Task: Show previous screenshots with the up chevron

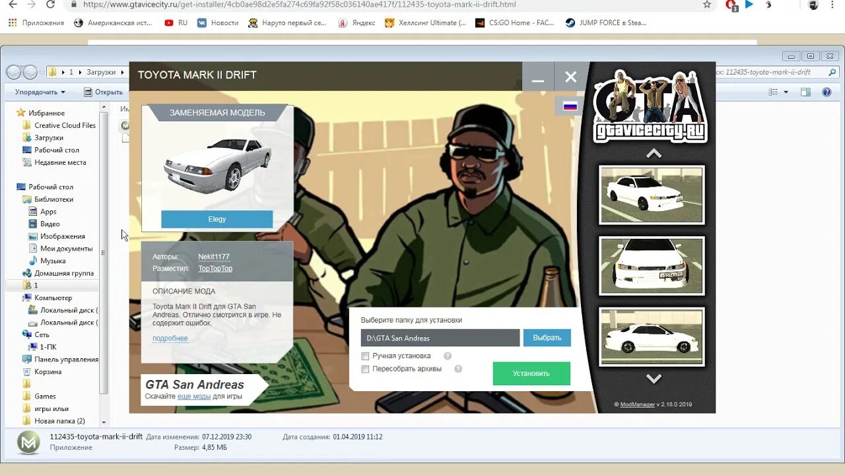Action: 654,154
